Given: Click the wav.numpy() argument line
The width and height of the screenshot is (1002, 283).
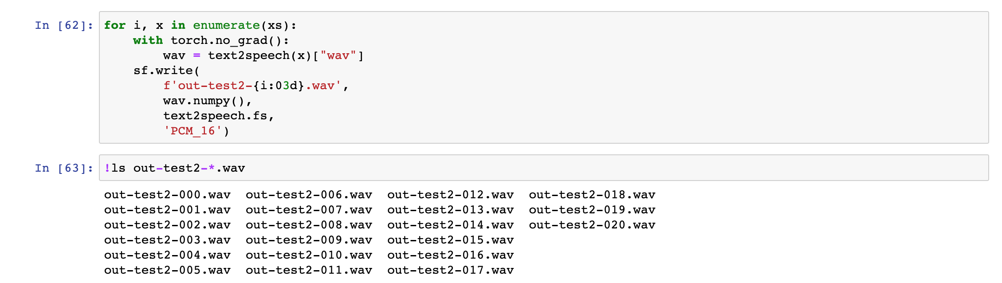Looking at the screenshot, I should 208,101.
